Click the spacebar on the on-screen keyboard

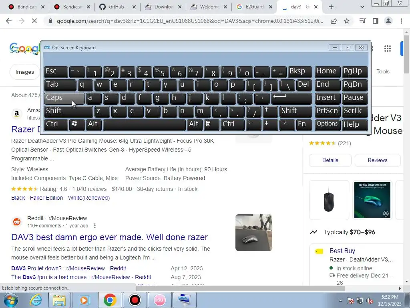tap(144, 125)
